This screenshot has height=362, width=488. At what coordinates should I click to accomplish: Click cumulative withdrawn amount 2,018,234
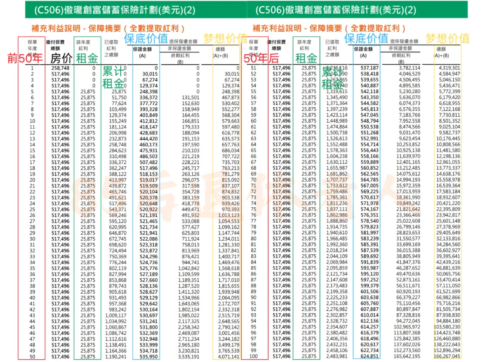[x=337, y=251]
